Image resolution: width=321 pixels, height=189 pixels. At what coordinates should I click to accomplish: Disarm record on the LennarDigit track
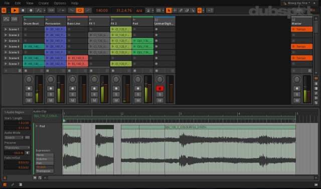[159, 88]
